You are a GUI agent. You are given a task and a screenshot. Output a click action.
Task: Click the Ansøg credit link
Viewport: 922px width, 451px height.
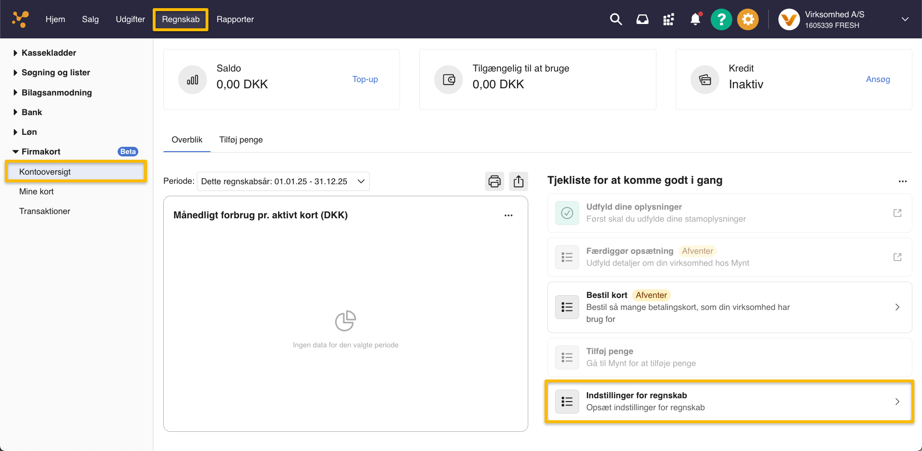pyautogui.click(x=877, y=79)
